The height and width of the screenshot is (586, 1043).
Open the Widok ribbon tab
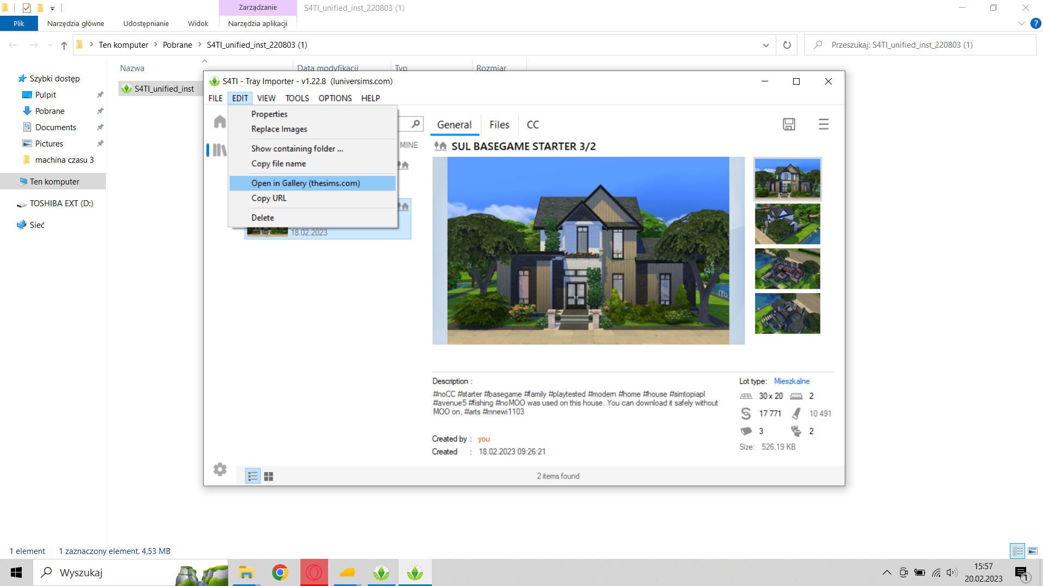pos(198,23)
